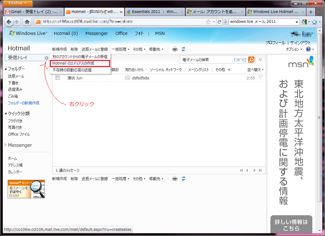Click the bookmark star in address bar
This screenshot has width=325, height=236.
coord(208,22)
